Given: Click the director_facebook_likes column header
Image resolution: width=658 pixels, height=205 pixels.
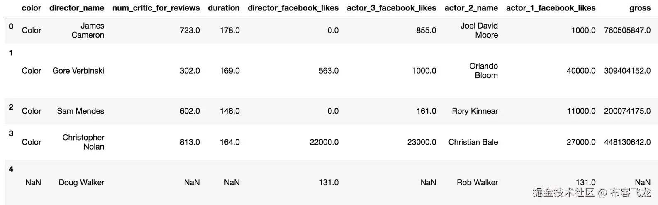Looking at the screenshot, I should pos(293,8).
